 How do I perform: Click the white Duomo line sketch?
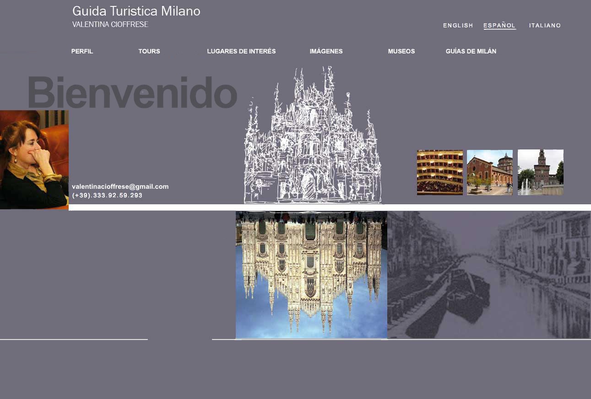pyautogui.click(x=313, y=135)
